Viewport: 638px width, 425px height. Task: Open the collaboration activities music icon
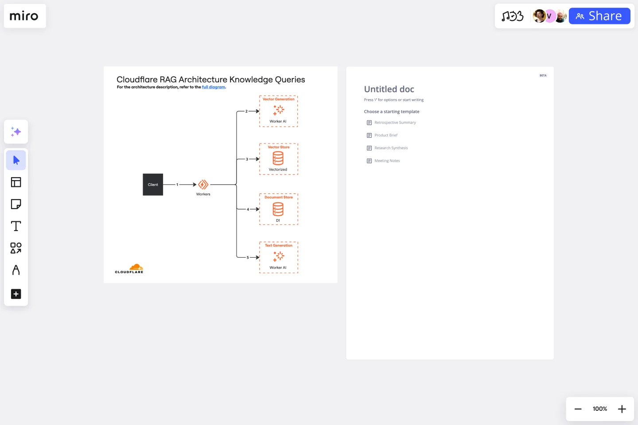click(512, 16)
